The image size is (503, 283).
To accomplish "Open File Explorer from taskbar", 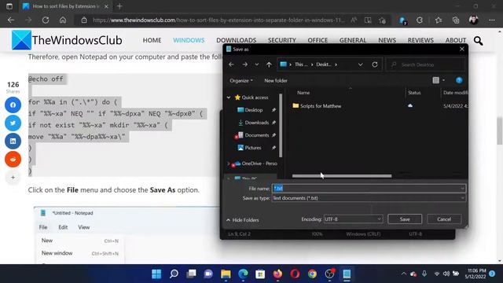I will point(226,274).
